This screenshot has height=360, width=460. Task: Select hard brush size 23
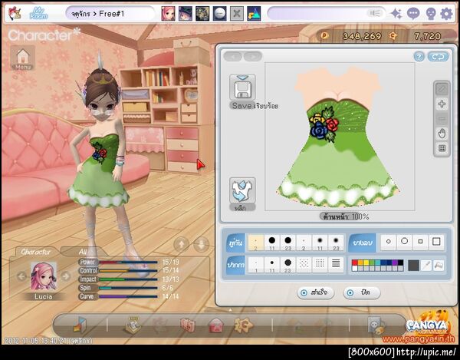(x=287, y=243)
